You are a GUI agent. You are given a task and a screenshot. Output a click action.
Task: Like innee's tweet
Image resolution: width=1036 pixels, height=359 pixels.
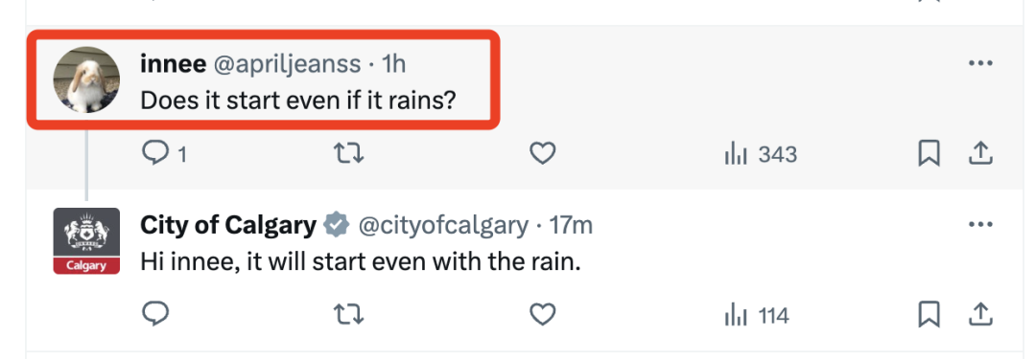pos(542,154)
